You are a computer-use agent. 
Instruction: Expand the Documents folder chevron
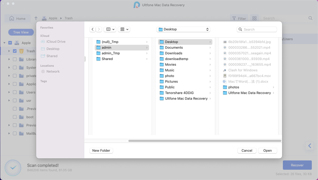coord(210,47)
